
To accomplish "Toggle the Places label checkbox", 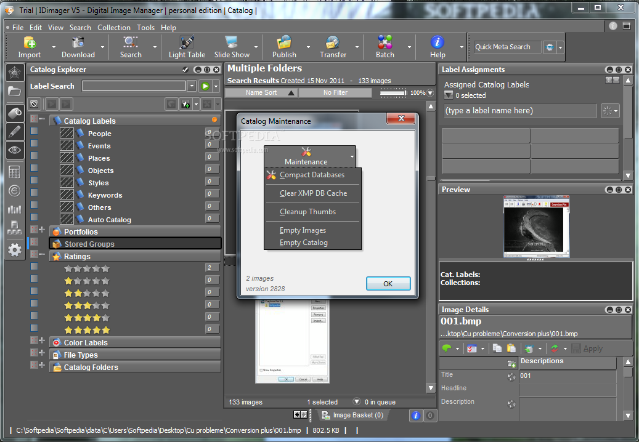I will click(x=35, y=156).
